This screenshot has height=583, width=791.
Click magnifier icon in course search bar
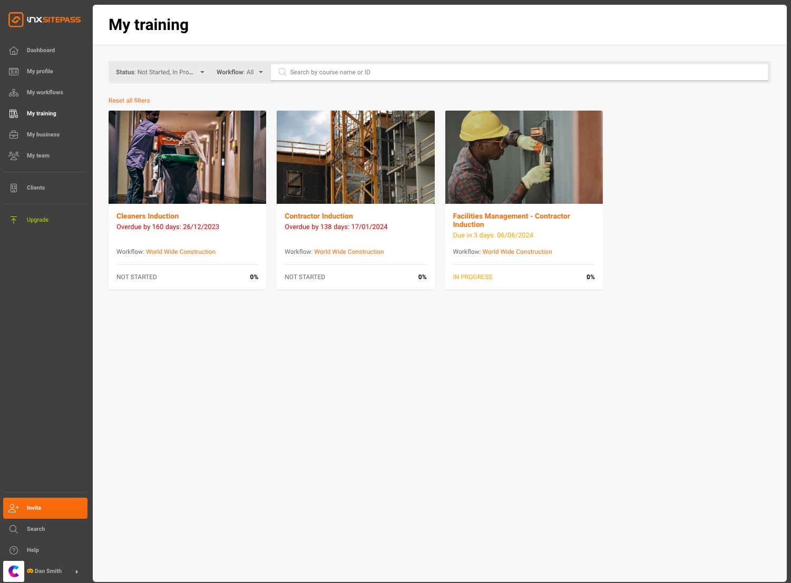point(282,72)
